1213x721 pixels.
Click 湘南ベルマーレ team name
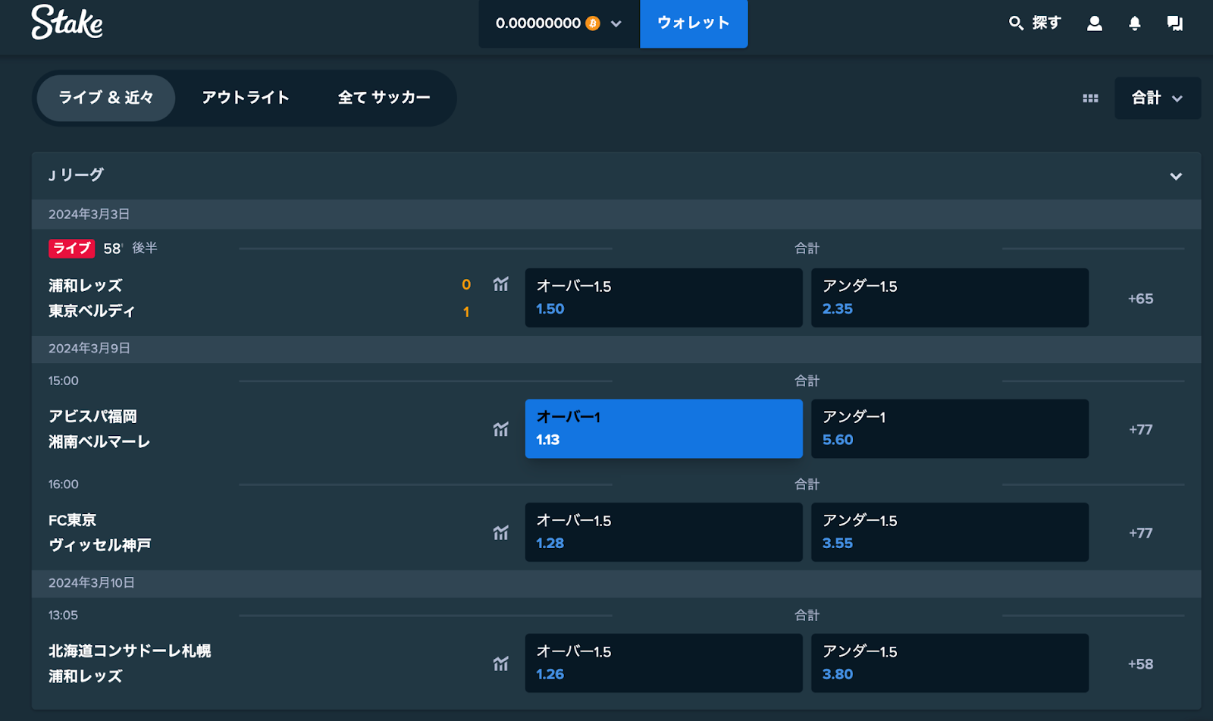[99, 441]
